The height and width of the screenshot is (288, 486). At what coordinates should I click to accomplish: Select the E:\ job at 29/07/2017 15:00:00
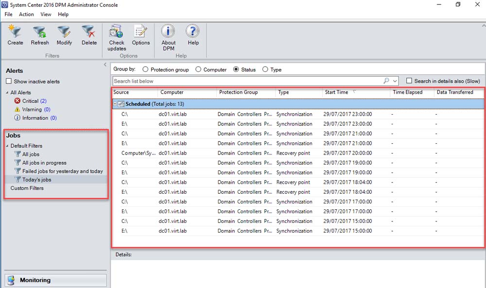click(x=298, y=231)
